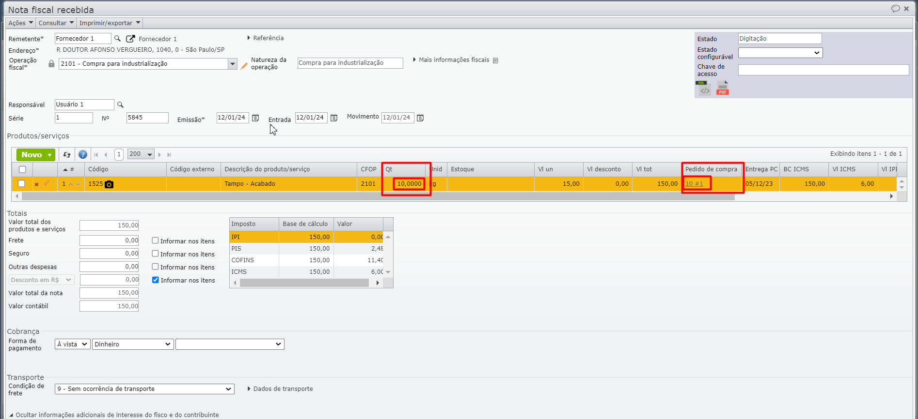Image resolution: width=918 pixels, height=419 pixels.
Task: Uncheck Informar nos itens for discount
Action: (155, 280)
